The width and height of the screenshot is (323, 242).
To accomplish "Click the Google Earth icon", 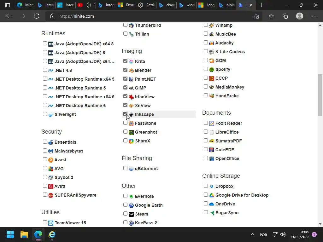I will tap(131, 205).
